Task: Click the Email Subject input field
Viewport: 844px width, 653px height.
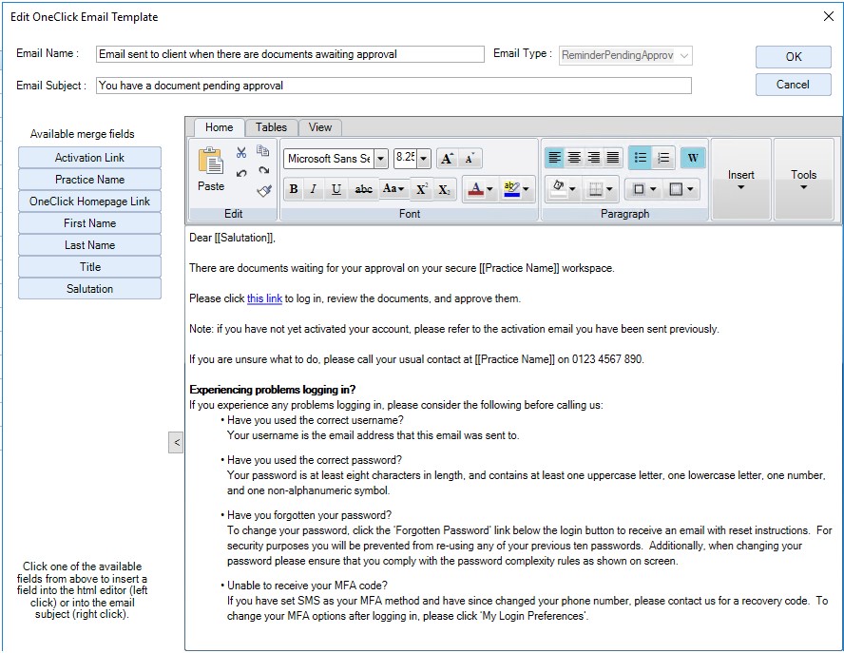Action: tap(393, 86)
